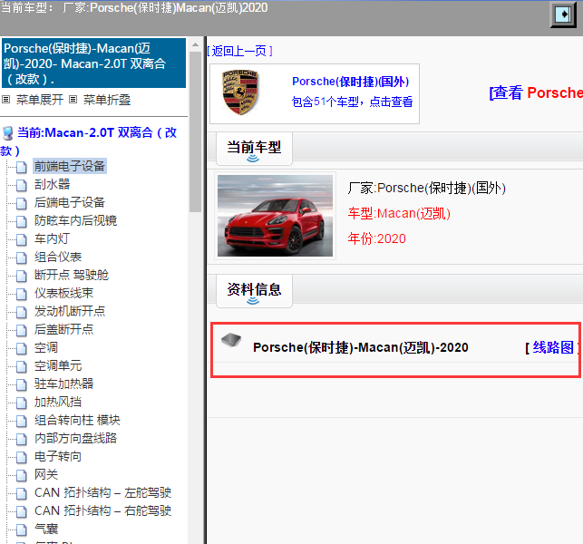Expand all menus via 菜单展开

point(39,100)
